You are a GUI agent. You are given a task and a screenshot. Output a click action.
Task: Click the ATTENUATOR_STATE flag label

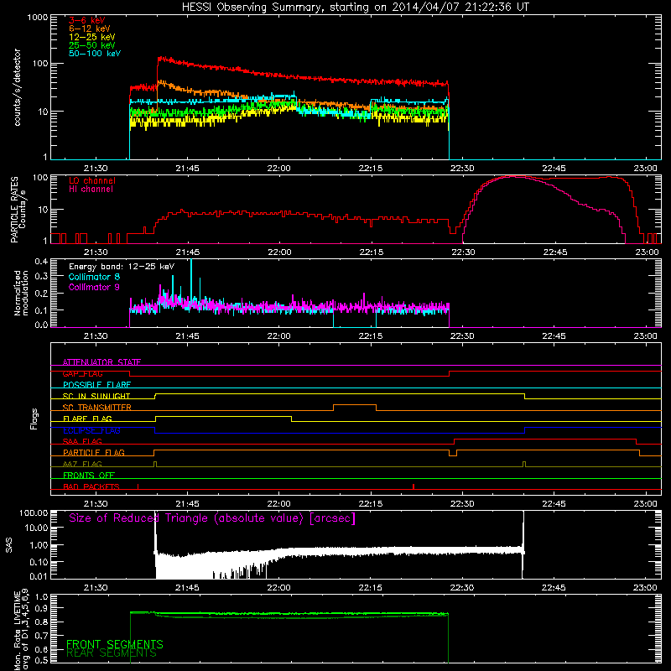click(x=101, y=362)
